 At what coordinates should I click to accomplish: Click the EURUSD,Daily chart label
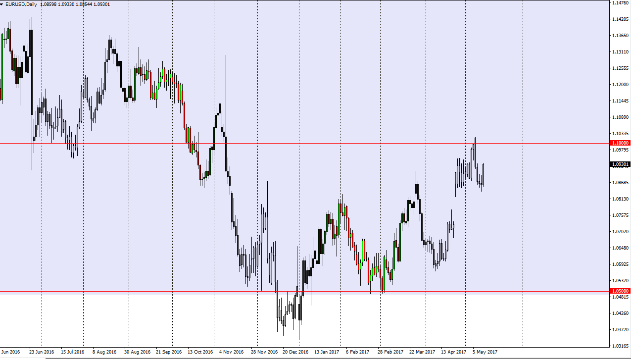pos(22,3)
